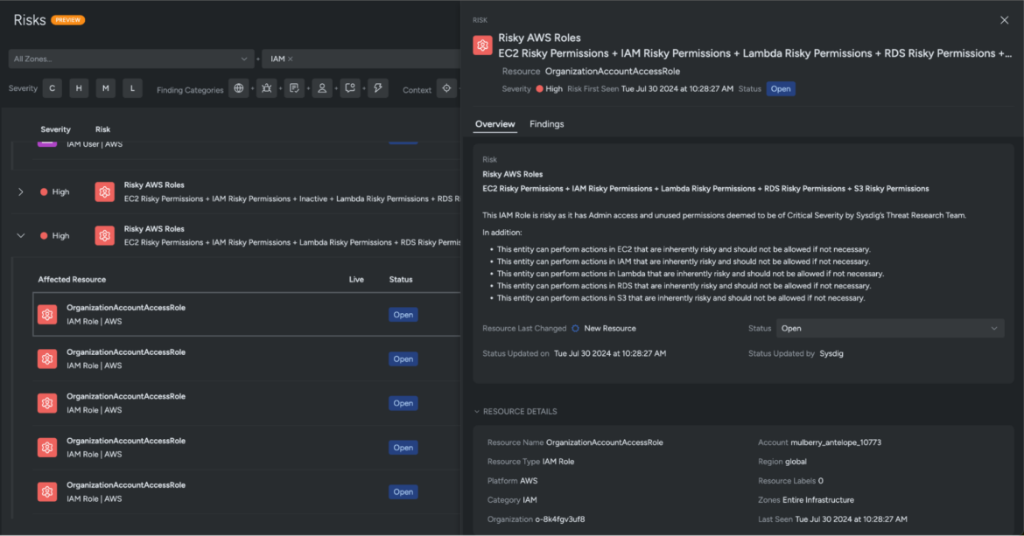
Task: Open the All Zones dropdown
Action: (x=131, y=59)
